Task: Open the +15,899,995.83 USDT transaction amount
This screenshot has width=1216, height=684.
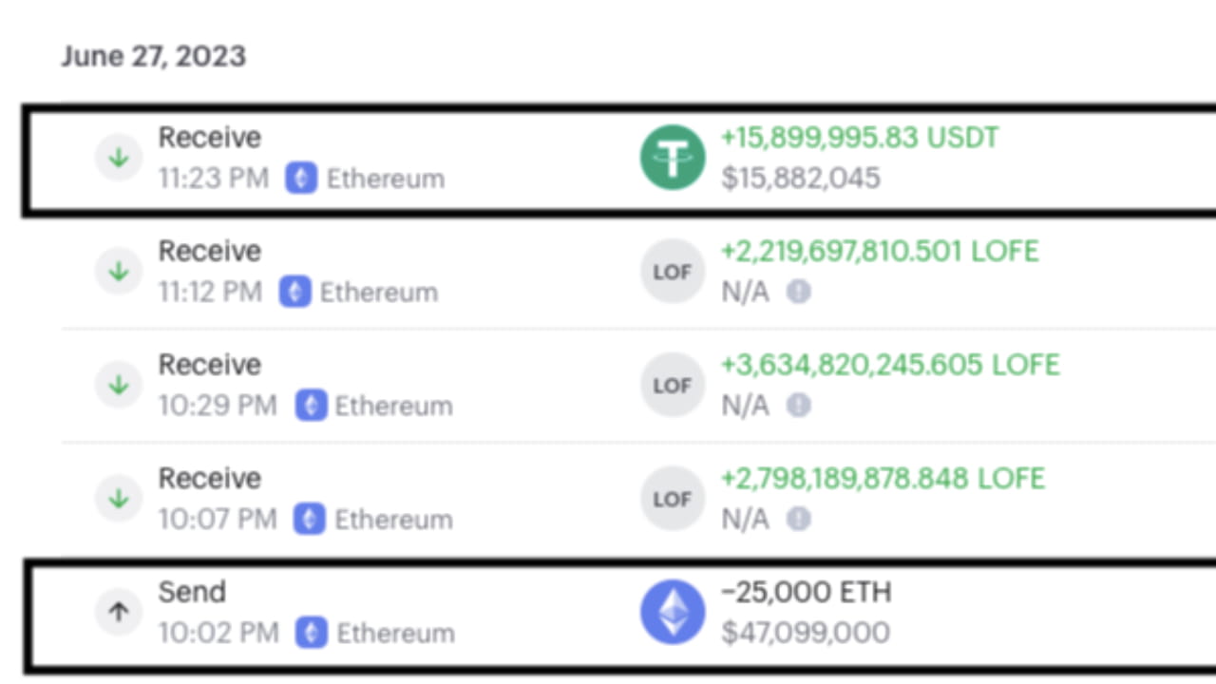Action: tap(860, 138)
